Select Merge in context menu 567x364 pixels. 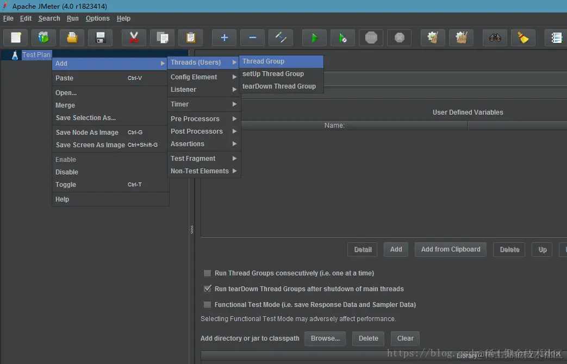point(110,105)
